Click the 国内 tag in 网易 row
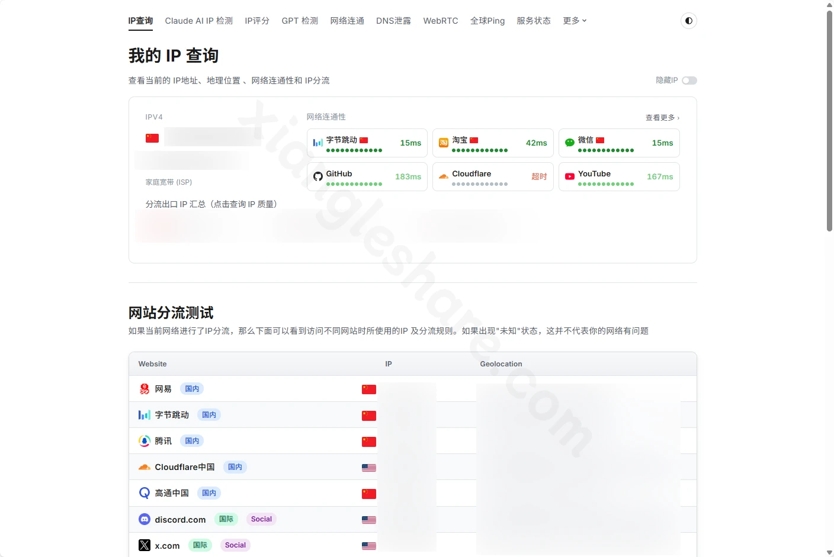The width and height of the screenshot is (834, 557). click(x=192, y=389)
